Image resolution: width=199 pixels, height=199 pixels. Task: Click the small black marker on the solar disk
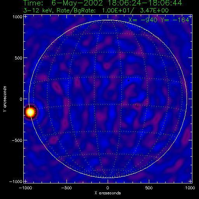tap(128, 80)
